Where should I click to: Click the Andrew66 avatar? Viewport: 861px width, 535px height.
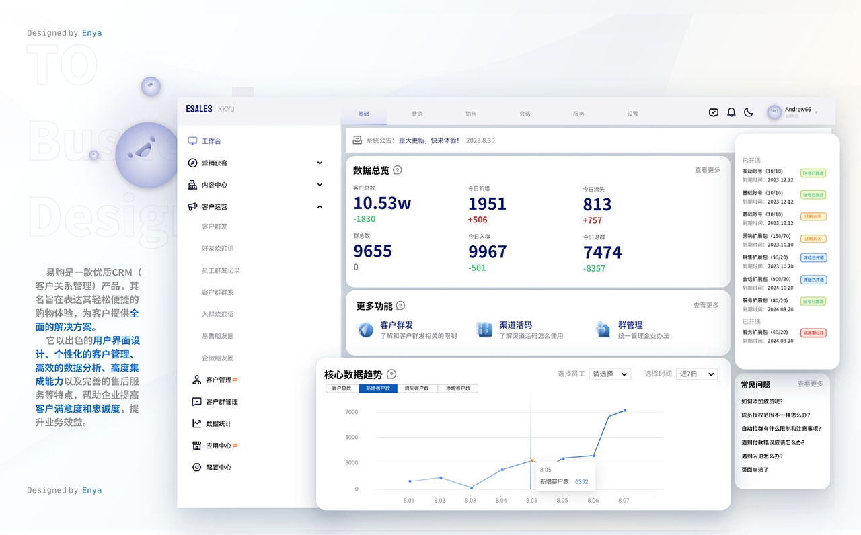pyautogui.click(x=774, y=112)
